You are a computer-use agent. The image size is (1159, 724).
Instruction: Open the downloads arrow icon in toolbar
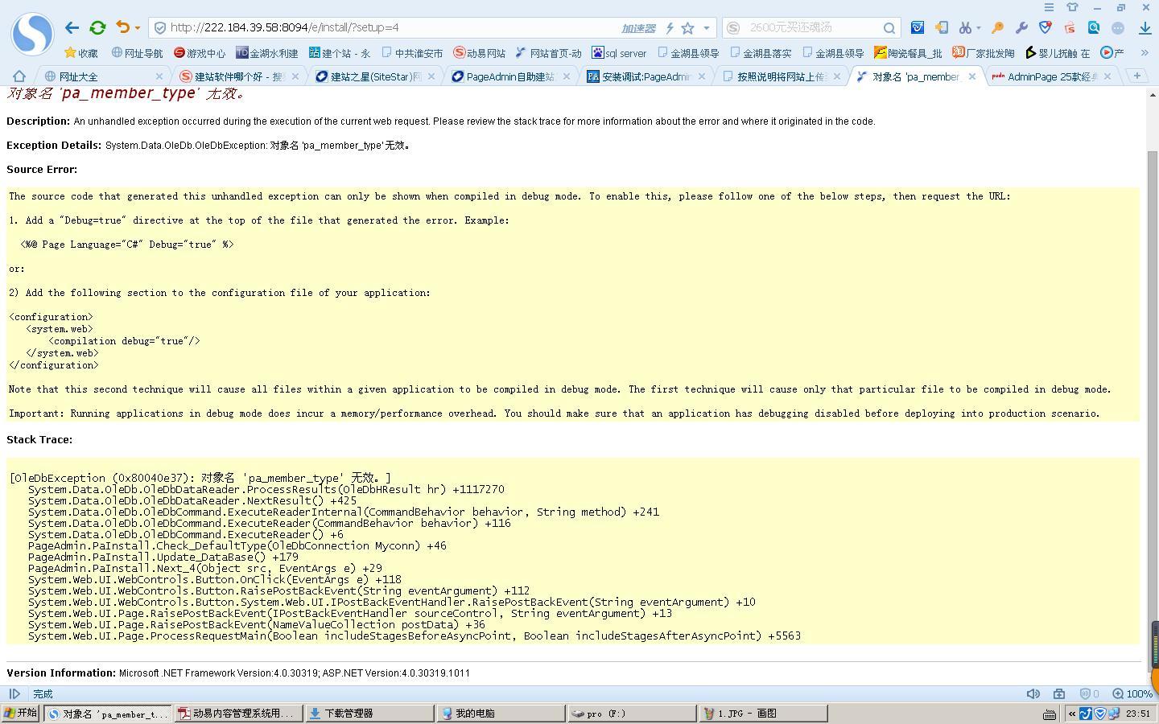coord(1145,27)
